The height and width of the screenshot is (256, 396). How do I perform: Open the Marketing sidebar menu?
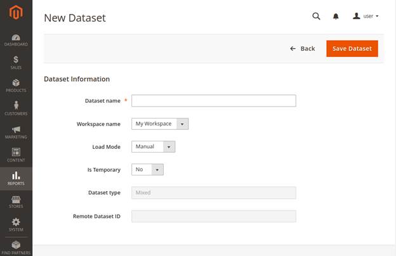[16, 132]
